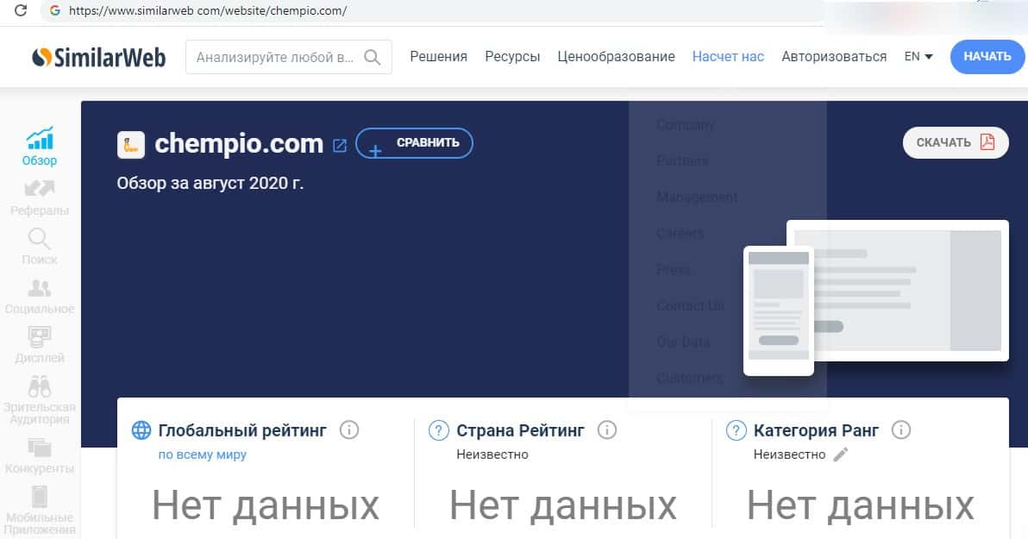This screenshot has width=1028, height=539.
Task: Open info icon next to Глобальный рейтинг
Action: click(x=348, y=430)
